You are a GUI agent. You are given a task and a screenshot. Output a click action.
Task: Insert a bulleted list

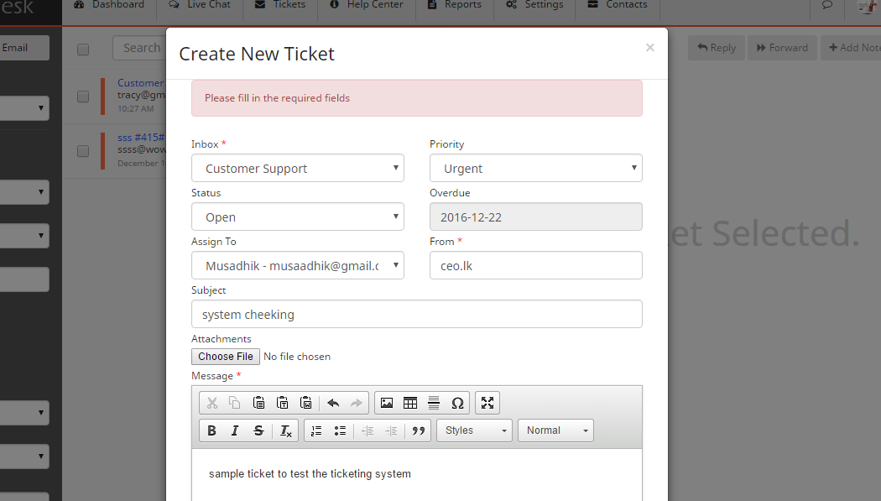pos(340,431)
